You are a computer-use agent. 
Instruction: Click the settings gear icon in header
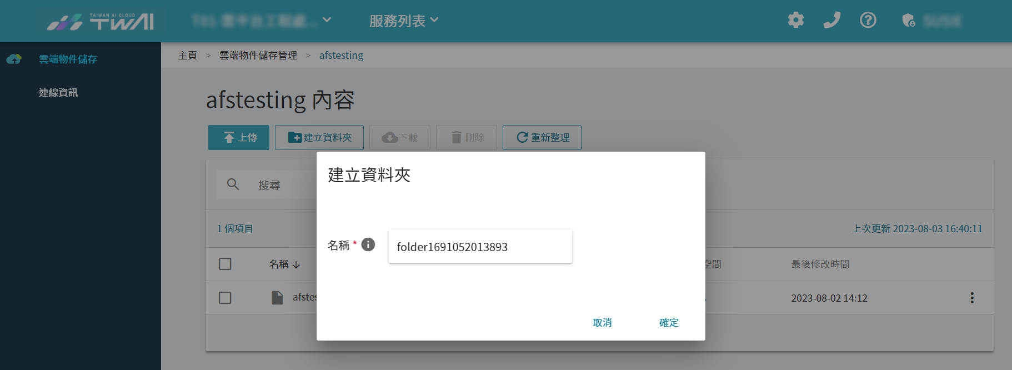(796, 21)
